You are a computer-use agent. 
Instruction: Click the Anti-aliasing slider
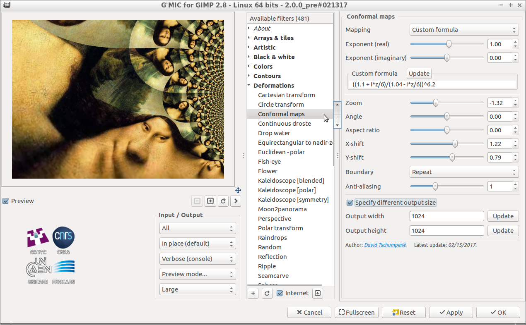tap(447, 186)
